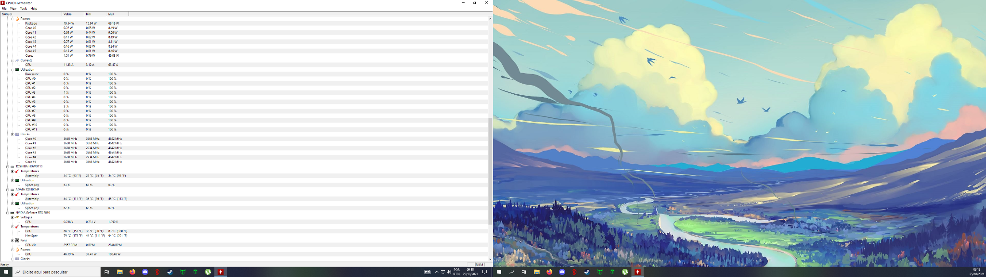The height and width of the screenshot is (277, 986).
Task: Click the Min column header
Action: coord(95,14)
